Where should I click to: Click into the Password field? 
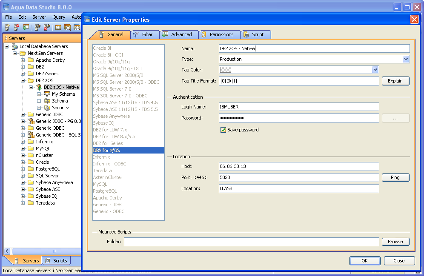pyautogui.click(x=299, y=118)
